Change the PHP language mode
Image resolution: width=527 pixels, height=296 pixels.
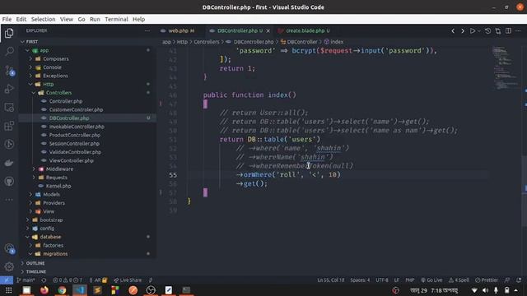tap(410, 280)
